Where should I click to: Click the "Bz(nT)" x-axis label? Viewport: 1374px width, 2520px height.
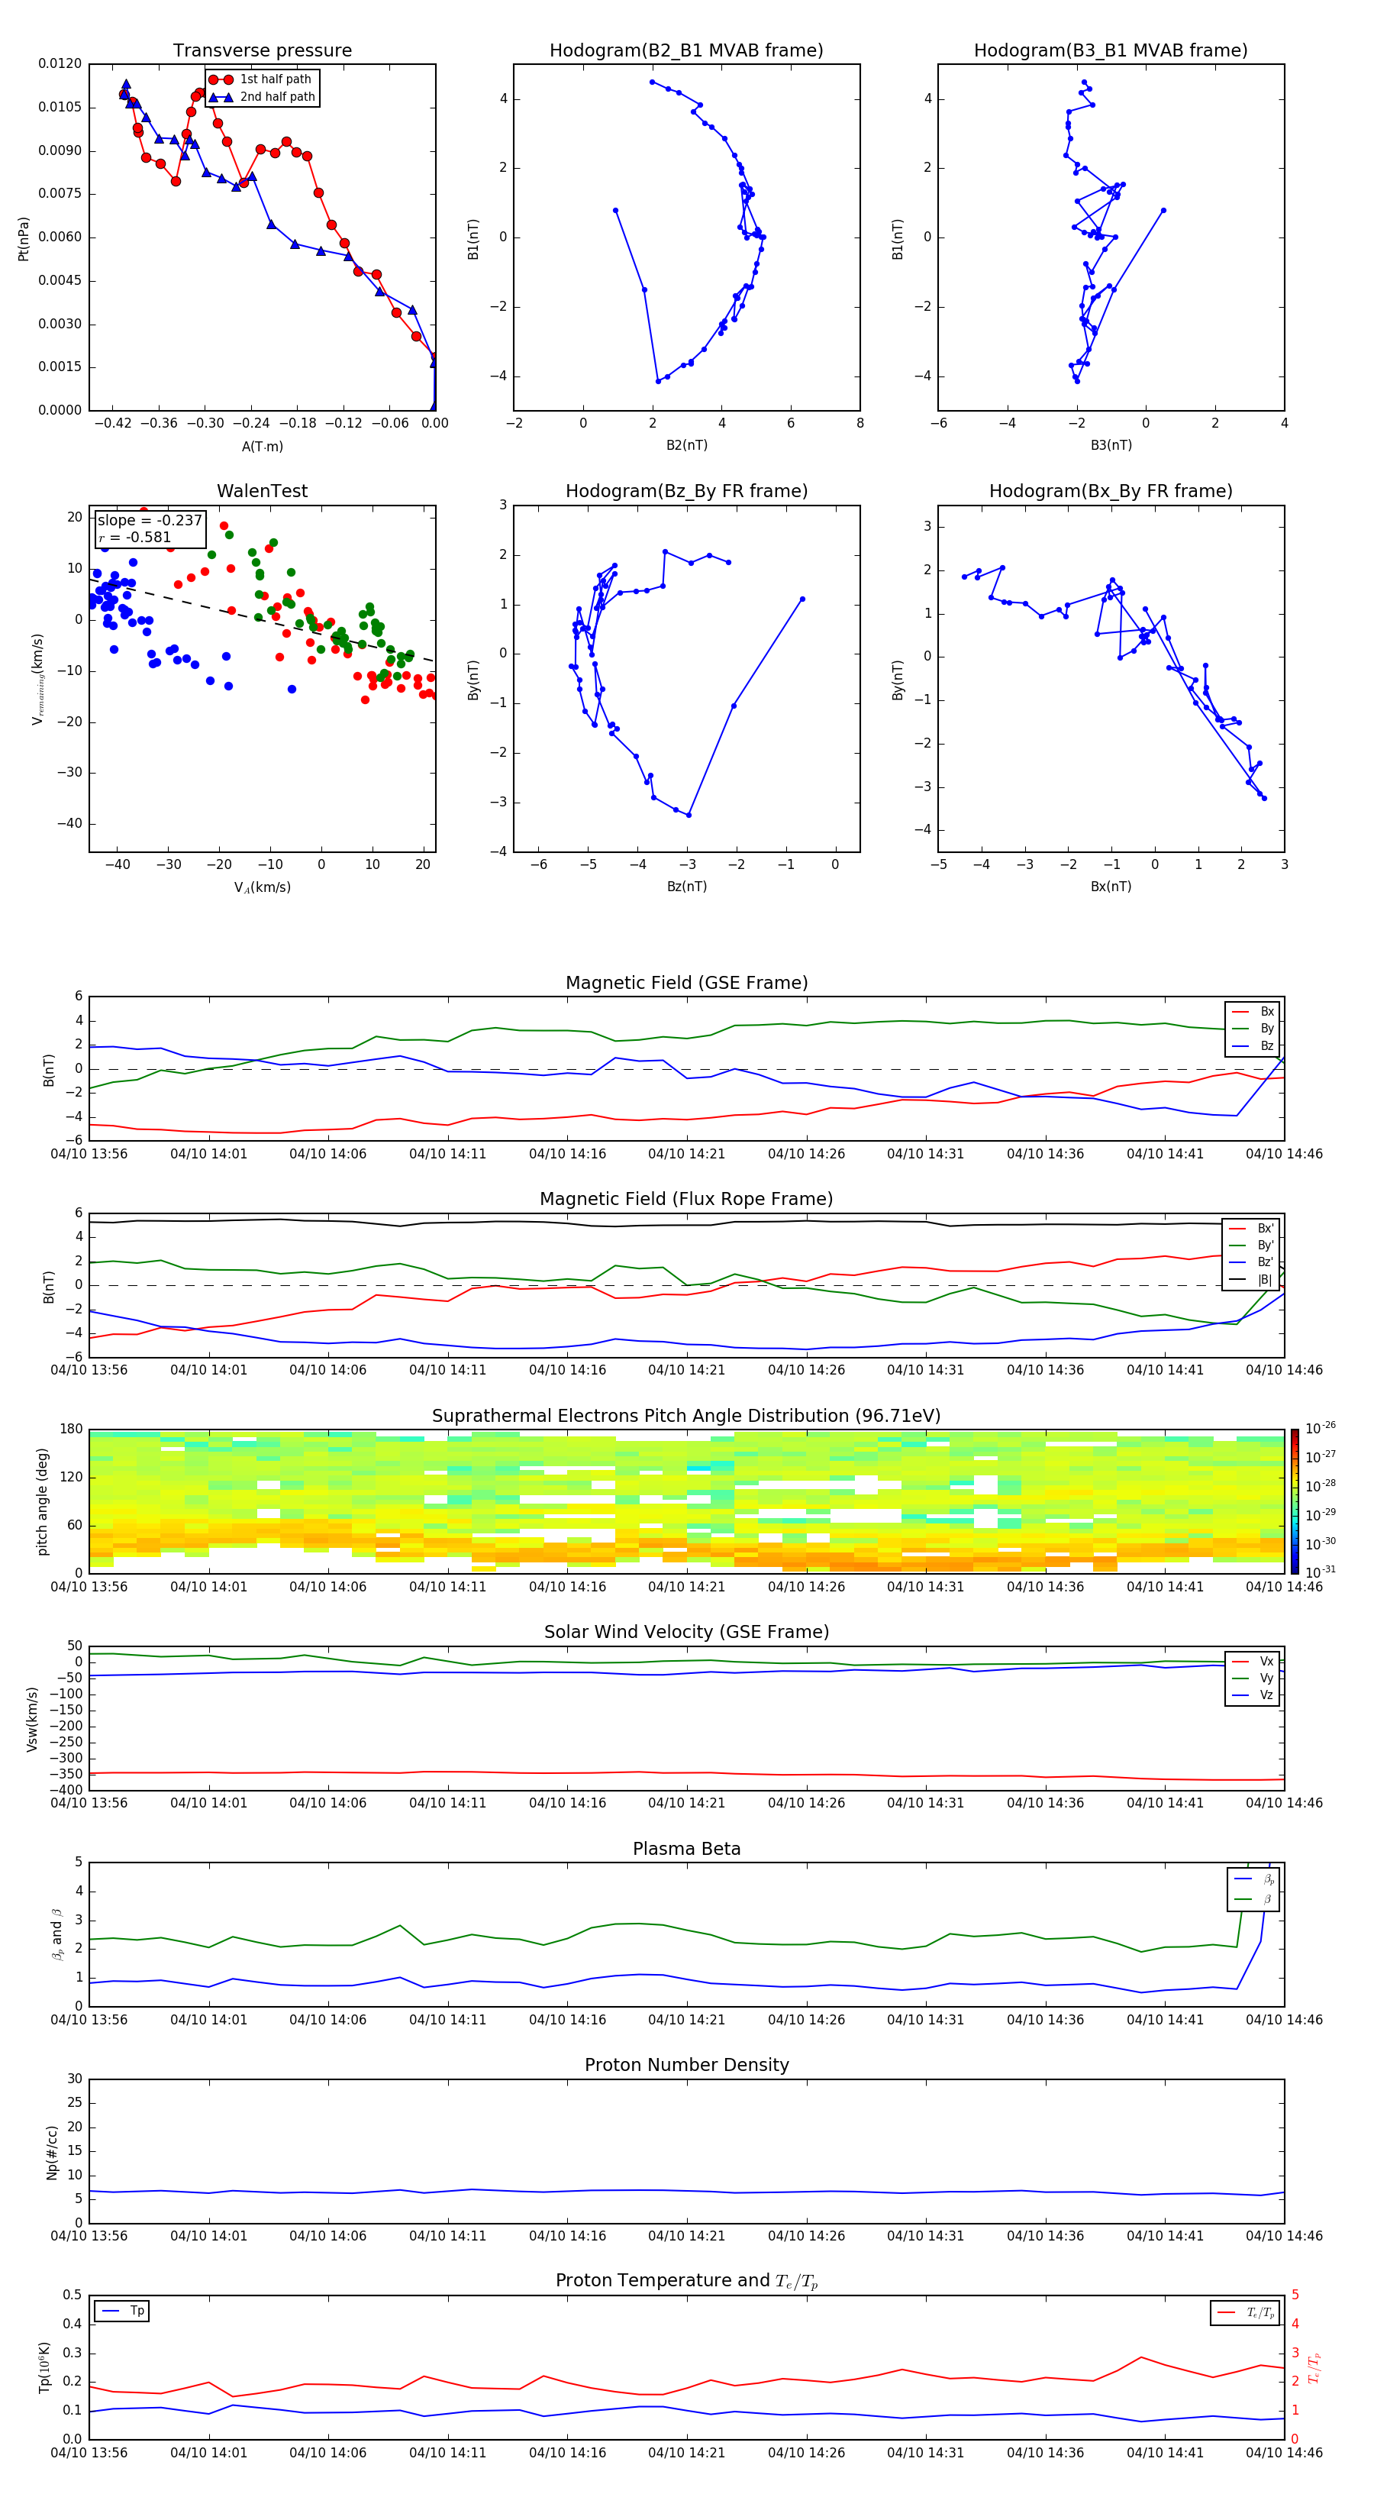coord(686,887)
